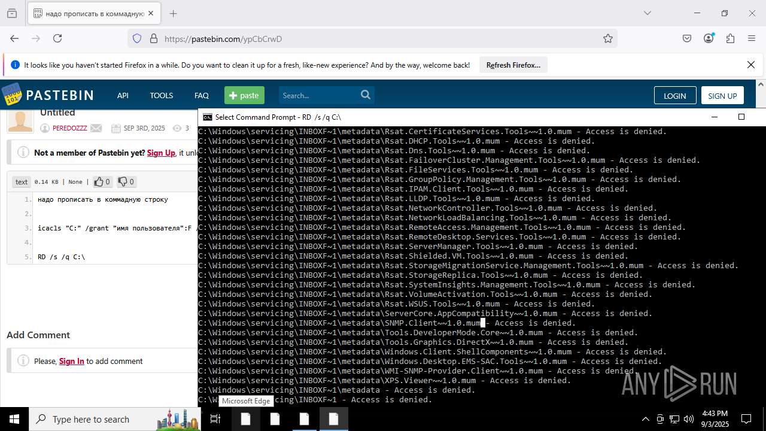Click the Sign In link to comment
This screenshot has width=766, height=431.
coord(71,361)
